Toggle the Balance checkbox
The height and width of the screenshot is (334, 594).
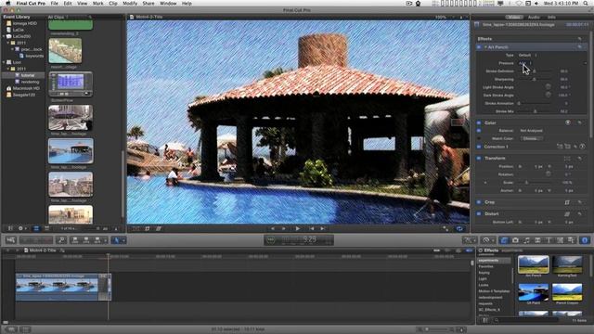click(x=479, y=130)
